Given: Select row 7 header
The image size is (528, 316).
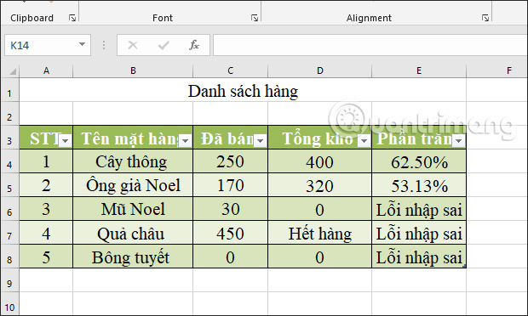Looking at the screenshot, I should click(9, 233).
